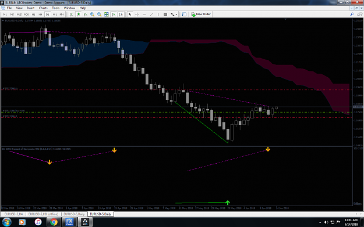The width and height of the screenshot is (364, 227).
Task: Switch to FX Choice terminal in taskbar
Action: (69, 222)
